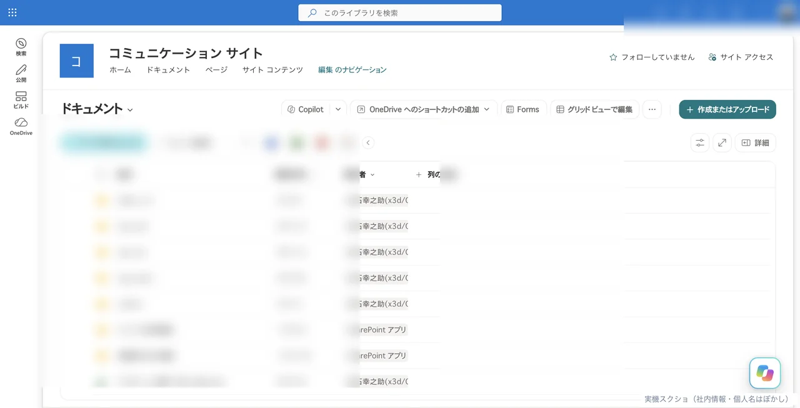Viewport: 800px width, 408px height.
Task: Go to the ページ navigation tab
Action: point(216,70)
